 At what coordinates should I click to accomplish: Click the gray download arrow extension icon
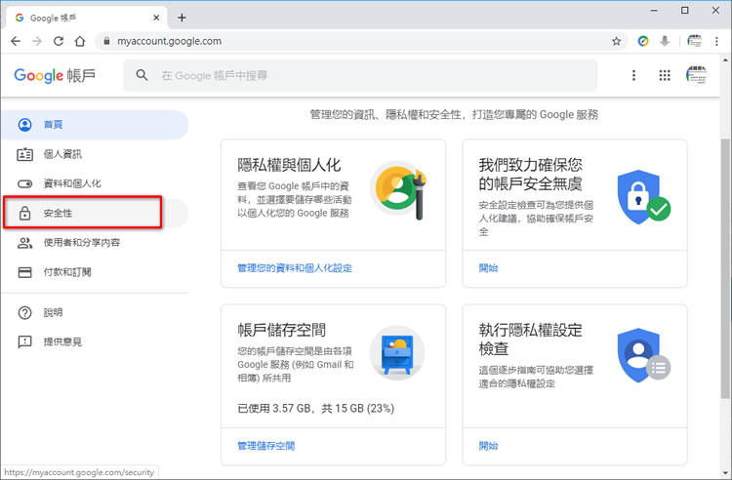665,41
